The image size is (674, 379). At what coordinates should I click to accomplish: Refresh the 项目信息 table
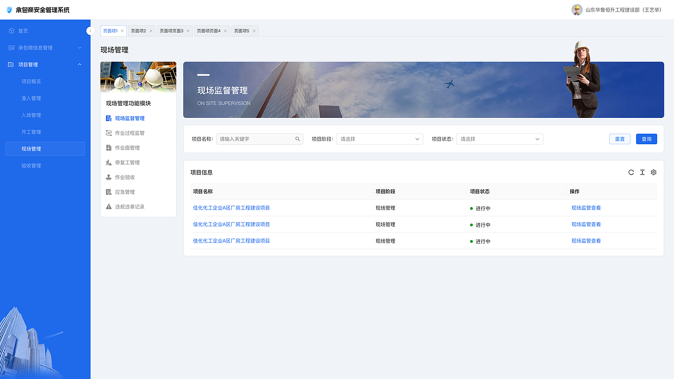click(631, 172)
